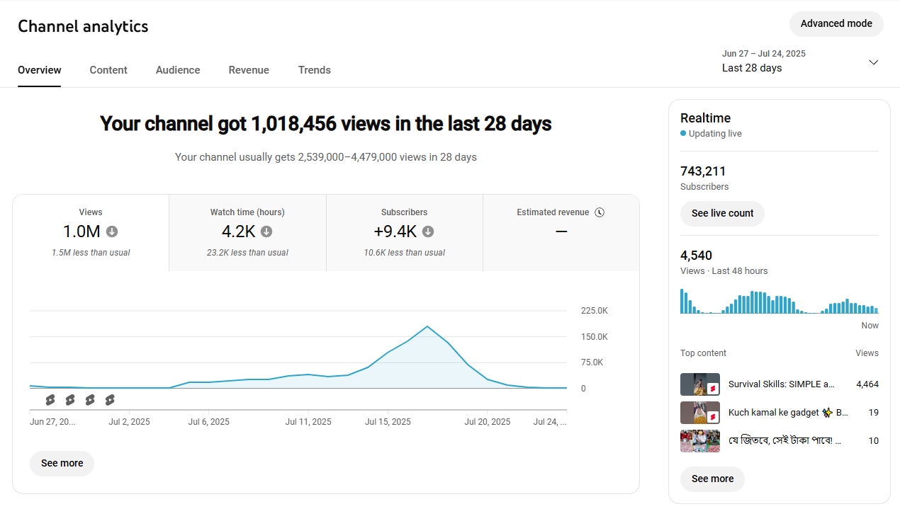Image resolution: width=900 pixels, height=509 pixels.
Task: Click the first Shorts marker under the chart
Action: [x=50, y=400]
